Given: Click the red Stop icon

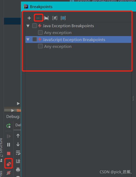Looking at the screenshot, I should (x=9, y=153).
